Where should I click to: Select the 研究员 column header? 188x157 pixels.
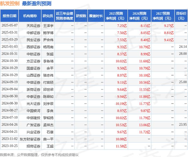[x=48, y=16]
